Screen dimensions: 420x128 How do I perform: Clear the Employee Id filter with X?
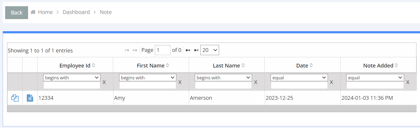pyautogui.click(x=104, y=82)
